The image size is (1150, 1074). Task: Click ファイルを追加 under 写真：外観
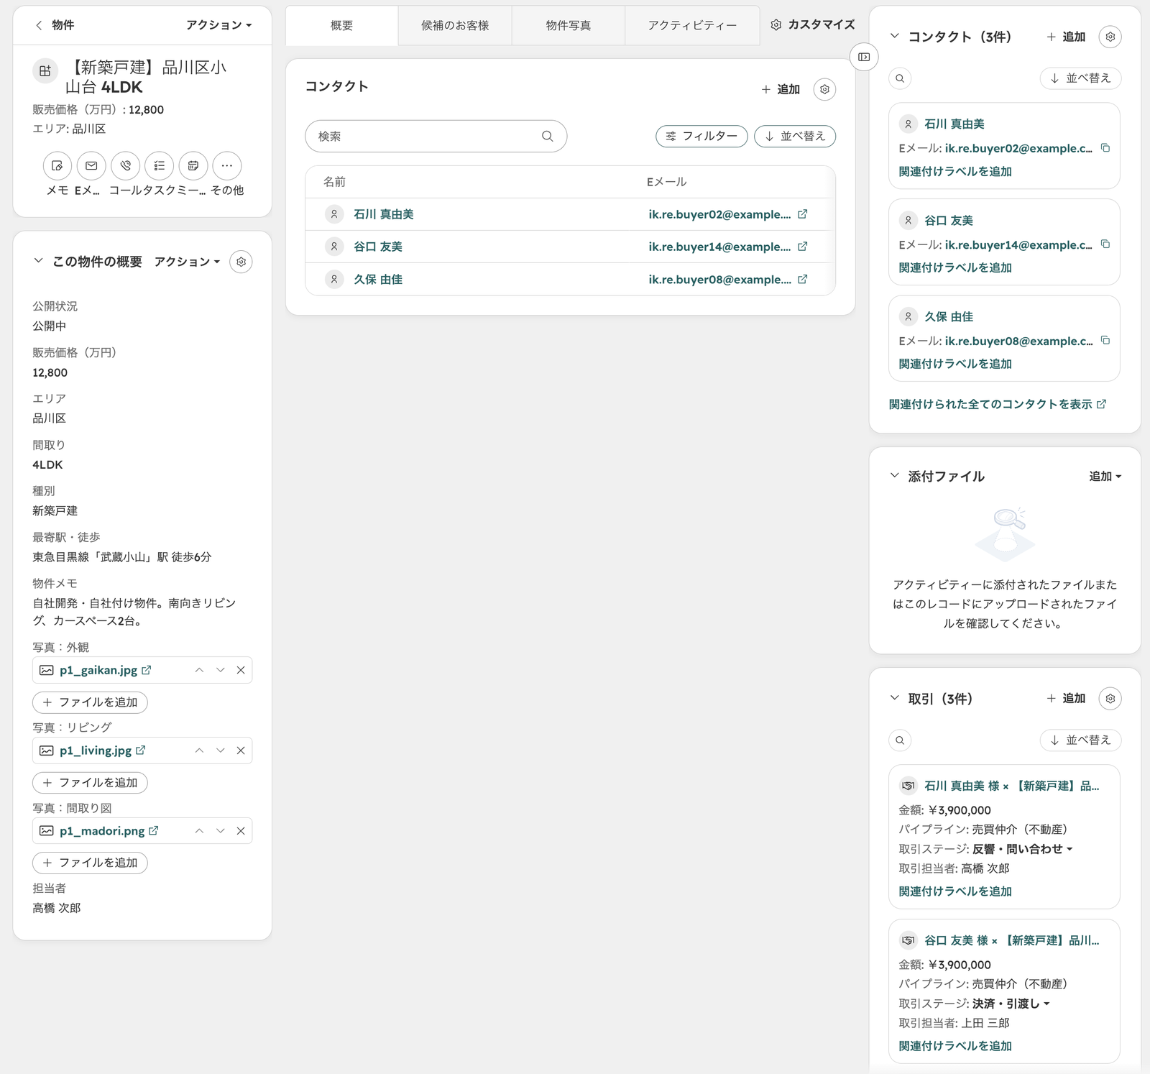click(x=90, y=702)
